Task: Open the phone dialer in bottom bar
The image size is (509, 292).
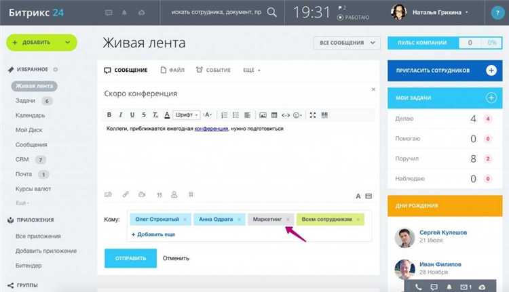Action: click(419, 287)
